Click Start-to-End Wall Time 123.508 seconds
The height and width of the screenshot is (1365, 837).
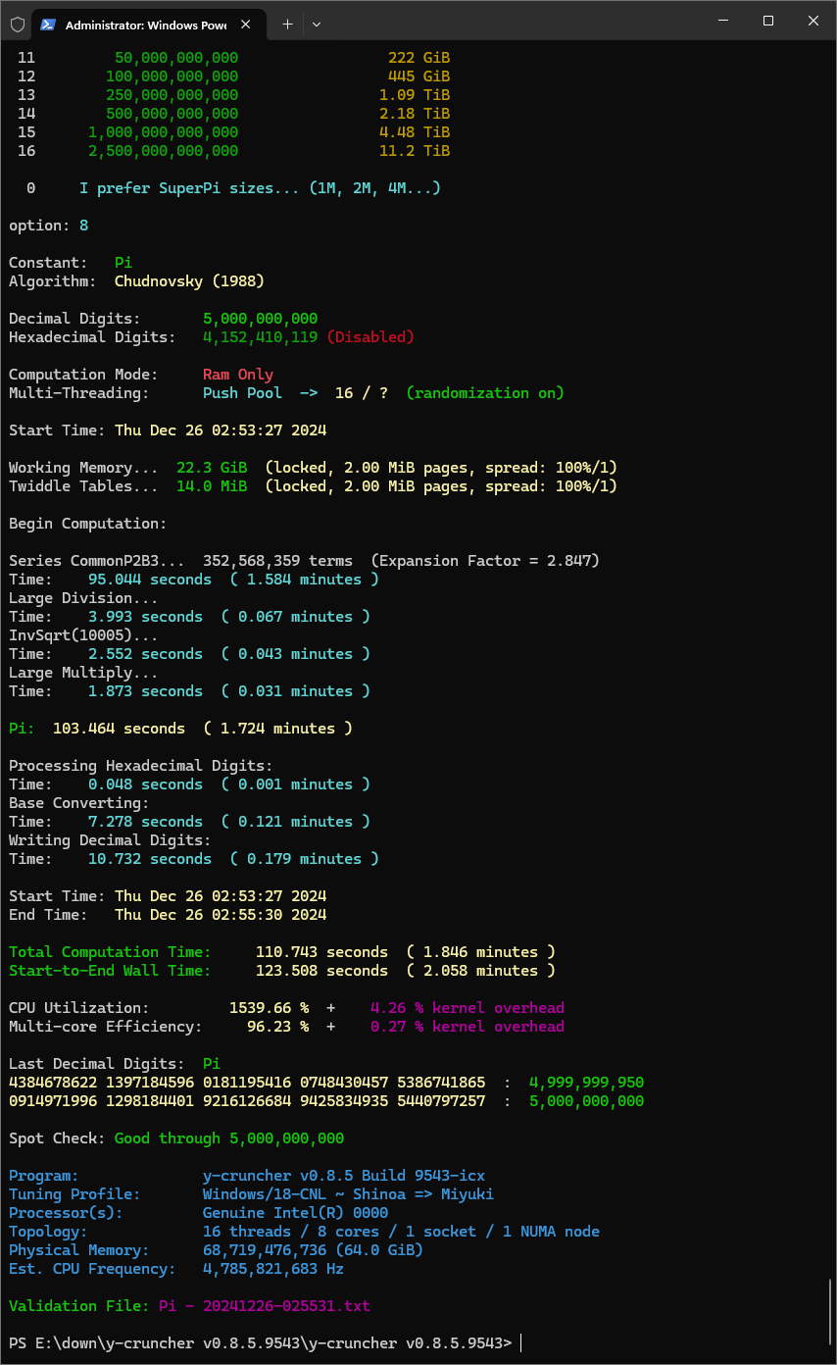click(321, 971)
